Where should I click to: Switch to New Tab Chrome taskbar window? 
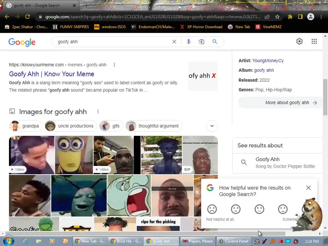90,241
